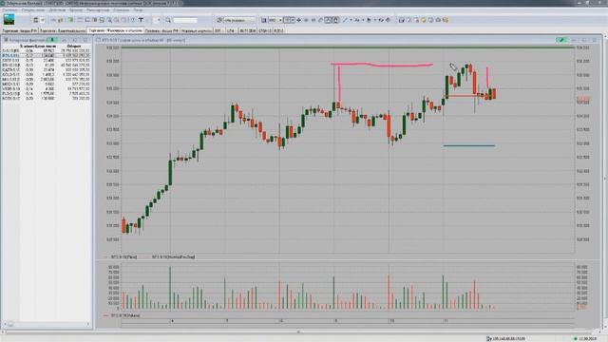Select the black pointer arrow tool
This screenshot has width=608, height=342.
coord(370,20)
